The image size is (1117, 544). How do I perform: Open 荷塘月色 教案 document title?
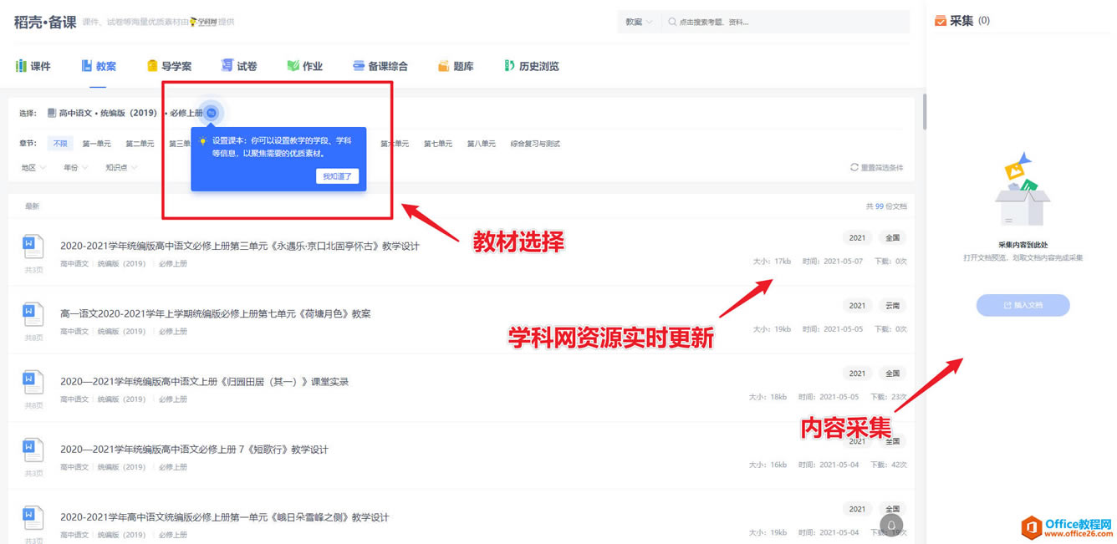[216, 313]
